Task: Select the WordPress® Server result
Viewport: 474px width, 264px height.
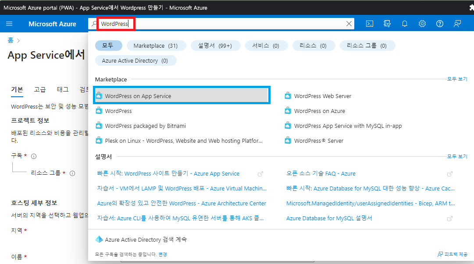Action: tap(319, 141)
